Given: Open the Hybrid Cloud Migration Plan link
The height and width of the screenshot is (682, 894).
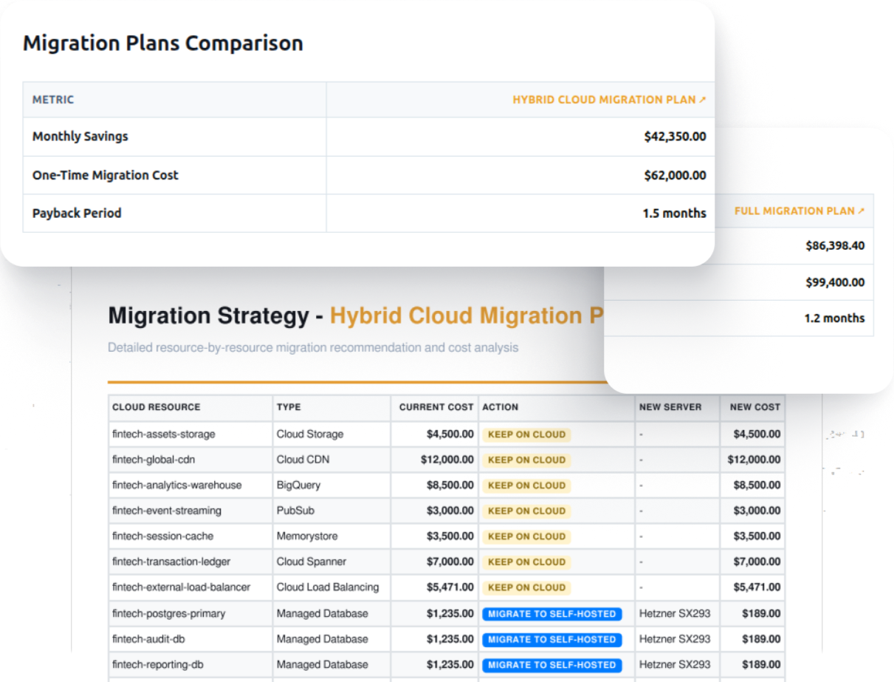Looking at the screenshot, I should 609,100.
